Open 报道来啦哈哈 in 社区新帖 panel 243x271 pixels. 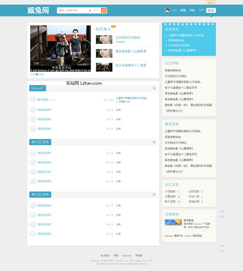pyautogui.click(x=173, y=70)
